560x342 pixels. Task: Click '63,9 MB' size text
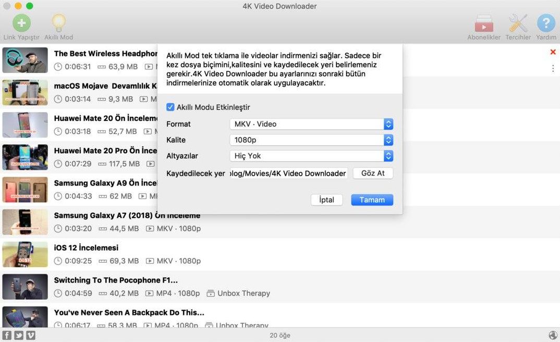tap(123, 67)
